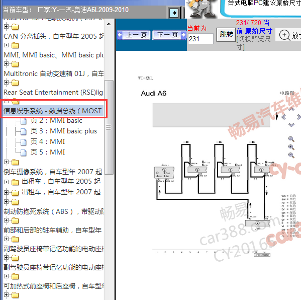Focus the page number field showing 231
301x300 pixels.
click(200, 39)
